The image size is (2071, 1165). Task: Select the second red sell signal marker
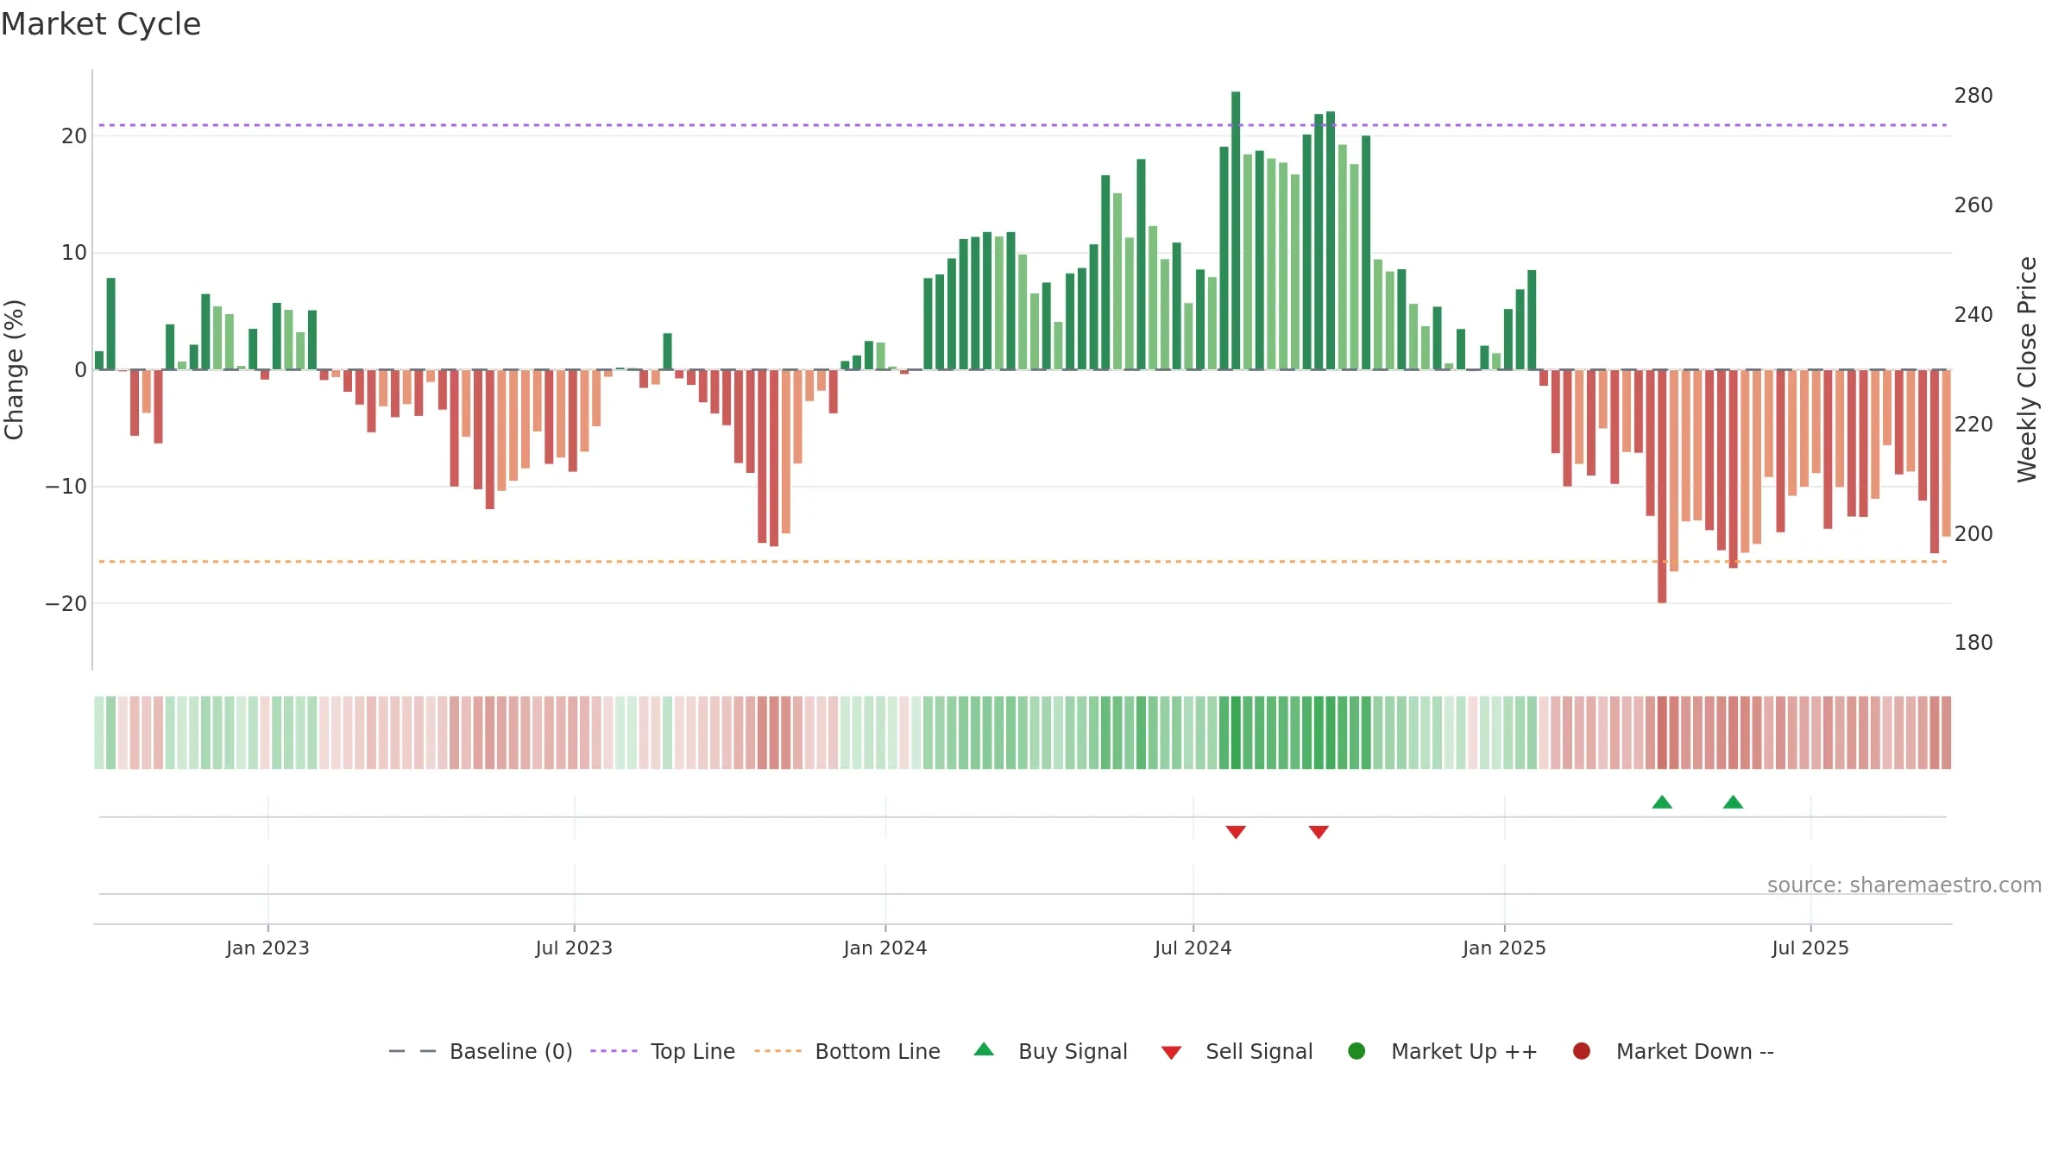pos(1319,832)
